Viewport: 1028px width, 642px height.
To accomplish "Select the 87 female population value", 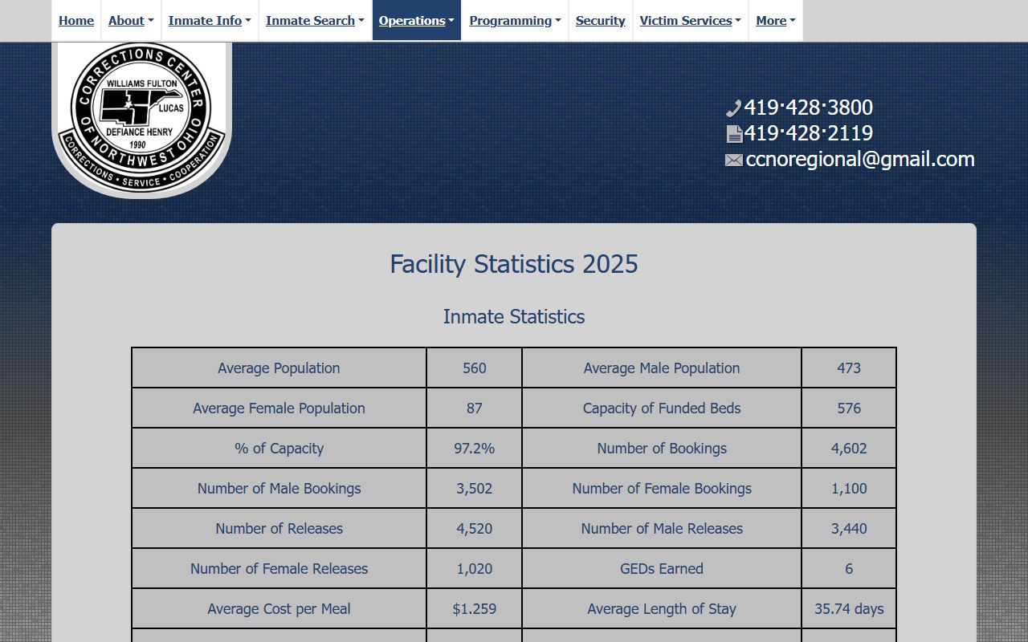I will 475,408.
